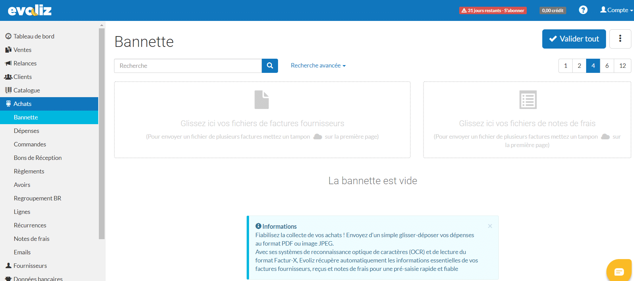The height and width of the screenshot is (281, 634).
Task: Focus the Recherche search field
Action: tap(188, 66)
